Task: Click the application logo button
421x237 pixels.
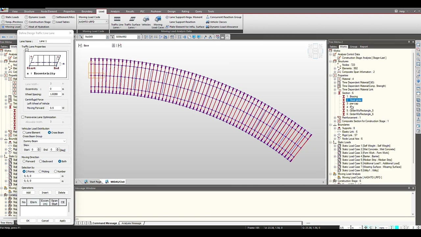Action: [x=4, y=10]
